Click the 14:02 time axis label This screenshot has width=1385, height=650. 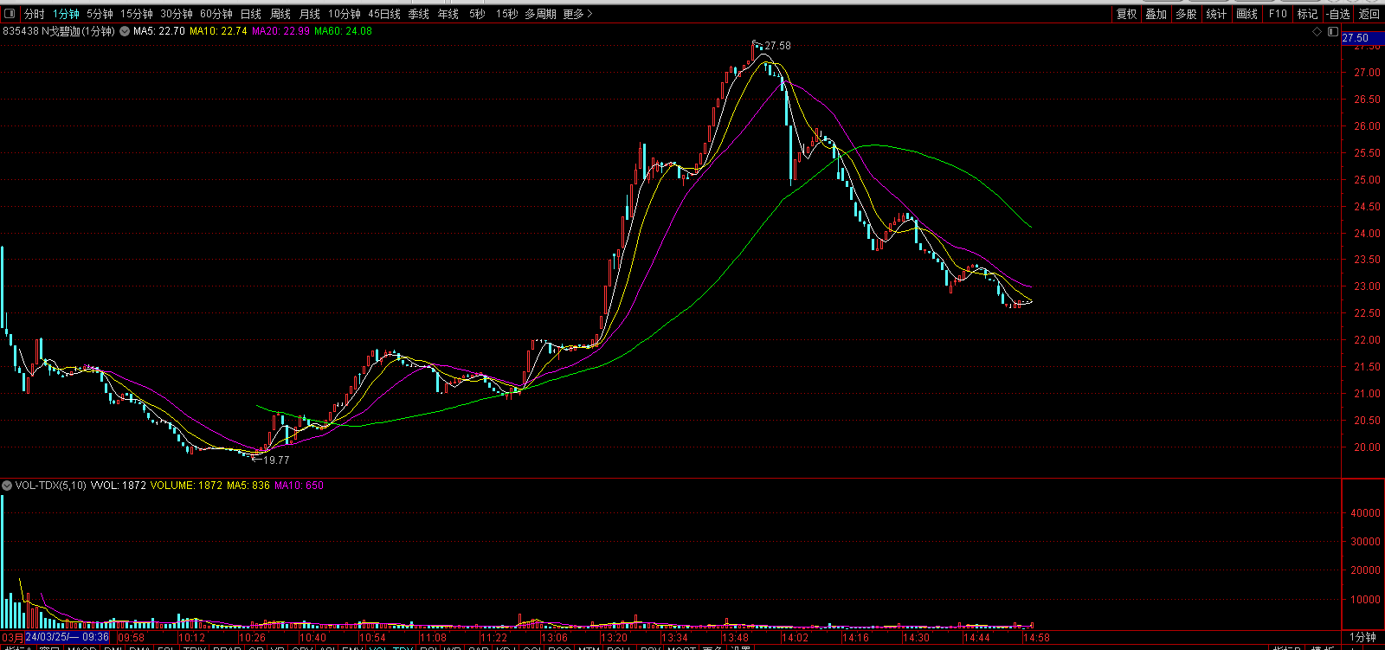[x=796, y=638]
